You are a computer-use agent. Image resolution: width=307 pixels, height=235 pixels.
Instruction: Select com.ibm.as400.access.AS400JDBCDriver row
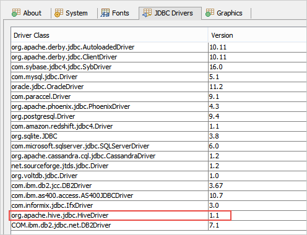coord(159,195)
